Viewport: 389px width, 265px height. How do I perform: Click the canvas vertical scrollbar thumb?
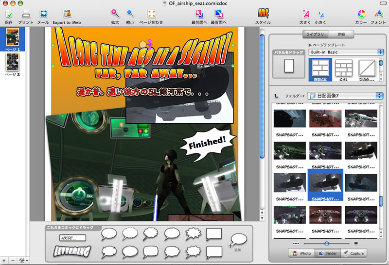262,96
